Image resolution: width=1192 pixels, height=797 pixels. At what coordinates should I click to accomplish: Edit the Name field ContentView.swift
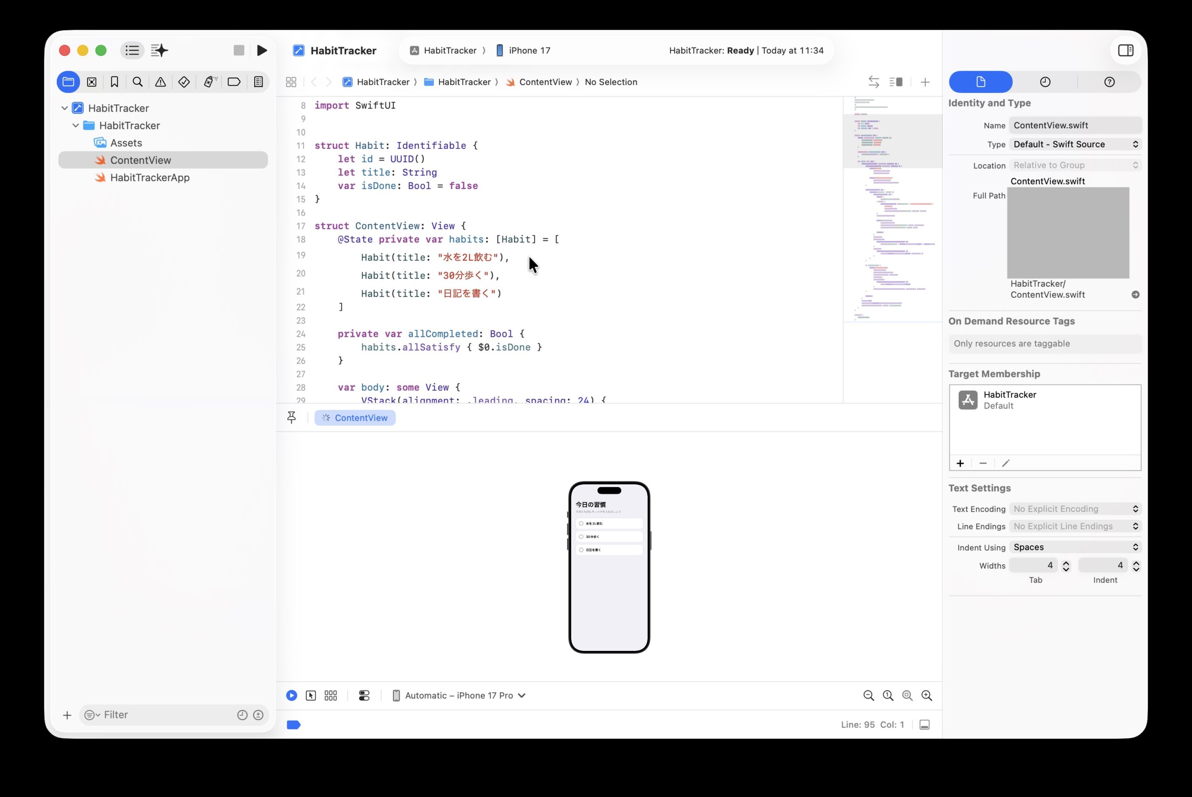click(x=1075, y=126)
